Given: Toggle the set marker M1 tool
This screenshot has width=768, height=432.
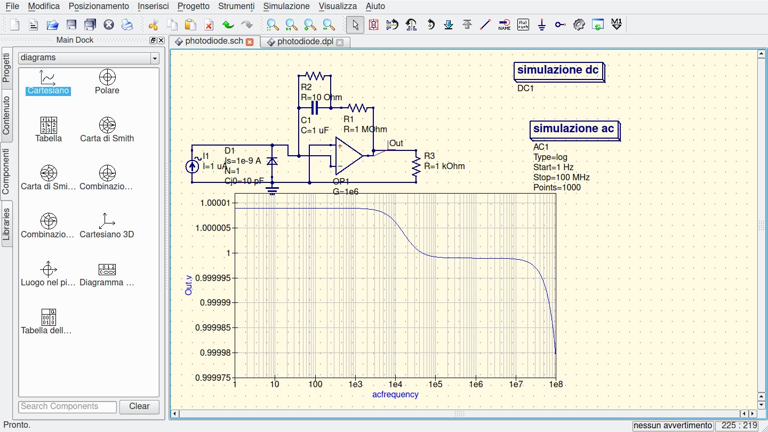Looking at the screenshot, I should pyautogui.click(x=617, y=25).
